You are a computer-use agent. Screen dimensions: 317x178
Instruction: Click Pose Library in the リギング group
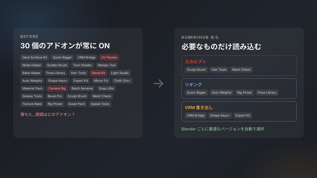point(267,93)
